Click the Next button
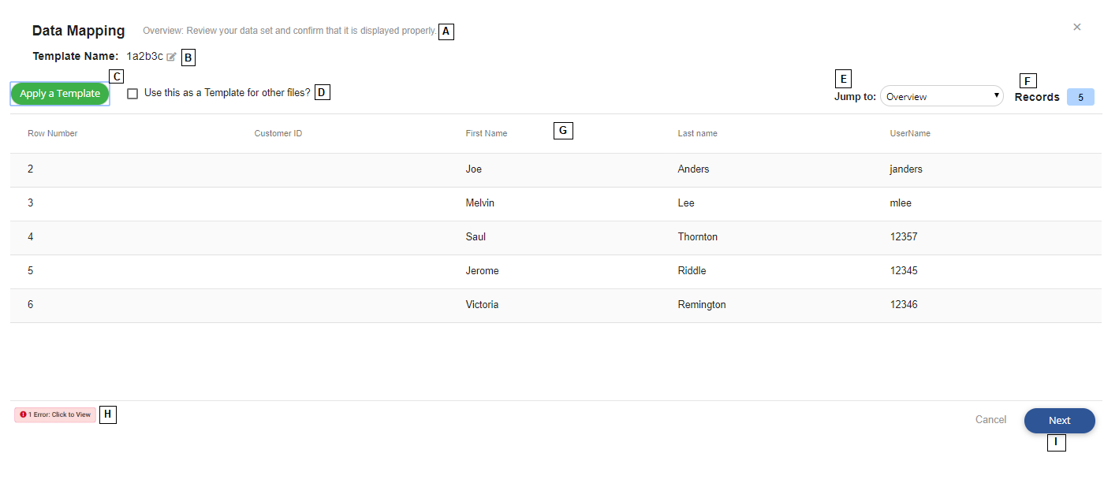 pyautogui.click(x=1059, y=420)
